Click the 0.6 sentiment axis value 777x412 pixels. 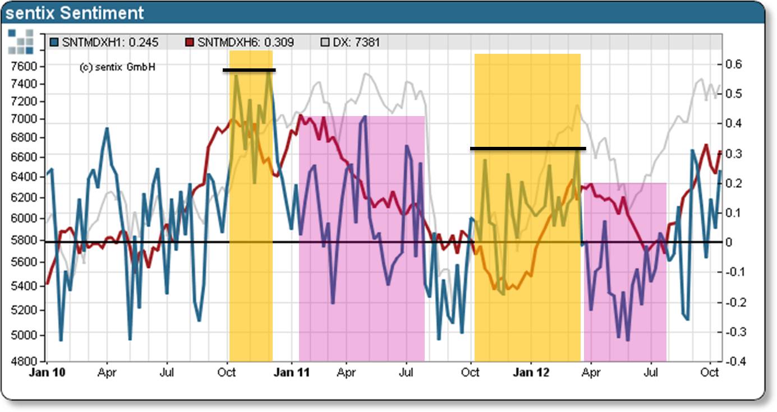point(734,64)
